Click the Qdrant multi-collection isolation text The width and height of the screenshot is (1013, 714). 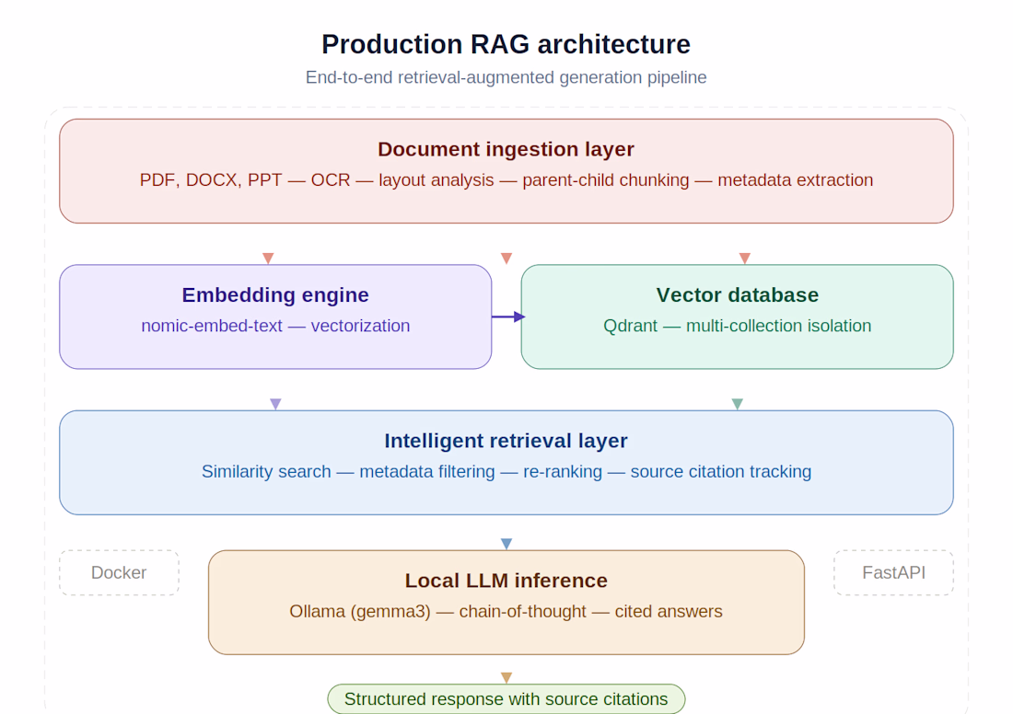pos(737,326)
